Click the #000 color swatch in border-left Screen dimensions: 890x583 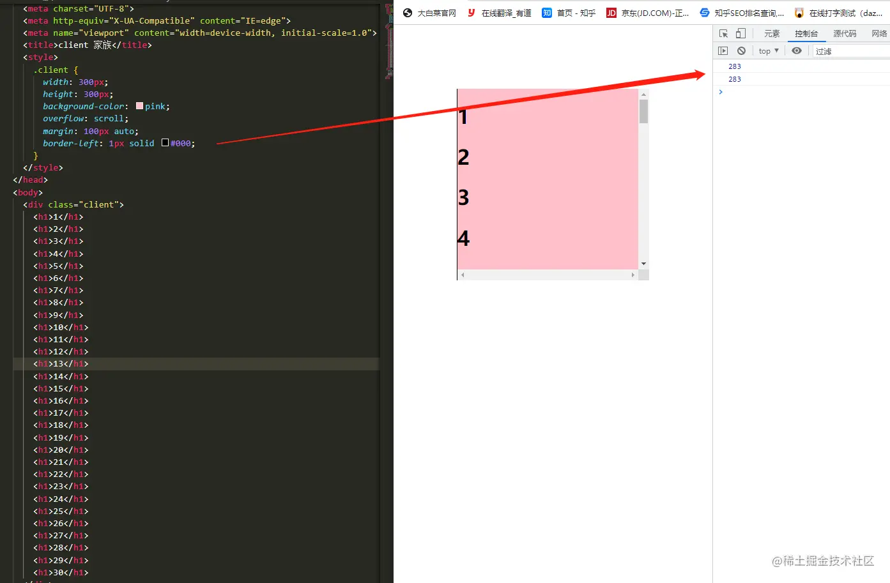165,143
